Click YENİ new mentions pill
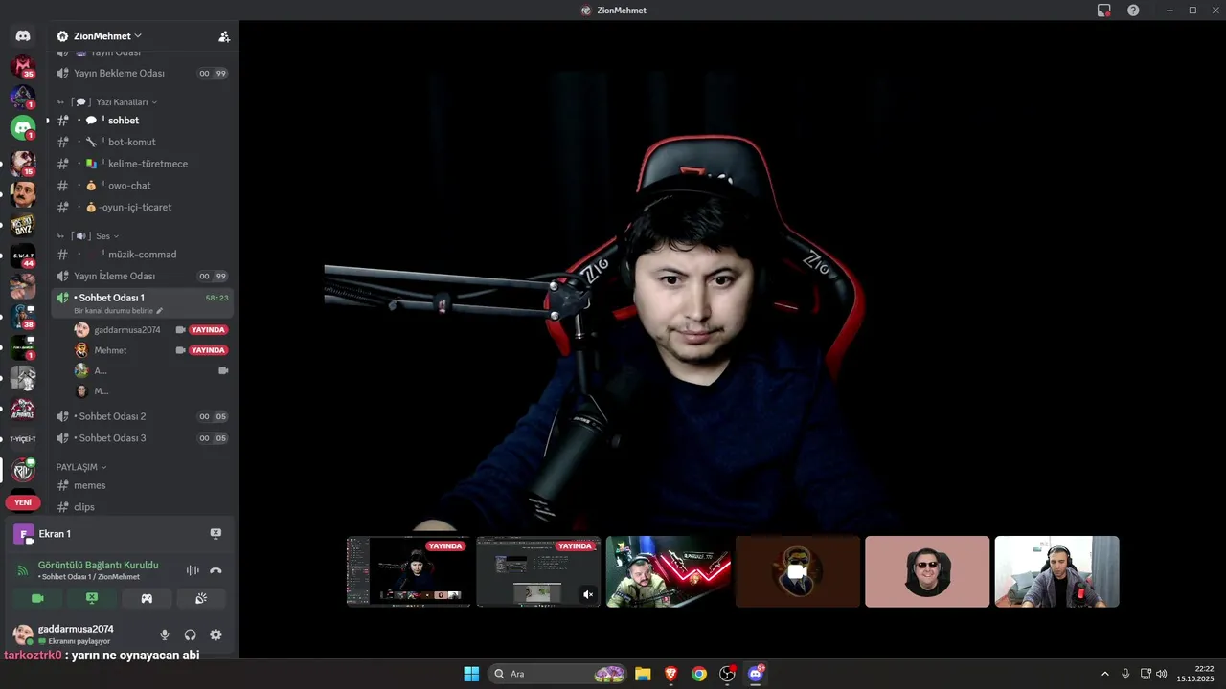 (23, 502)
